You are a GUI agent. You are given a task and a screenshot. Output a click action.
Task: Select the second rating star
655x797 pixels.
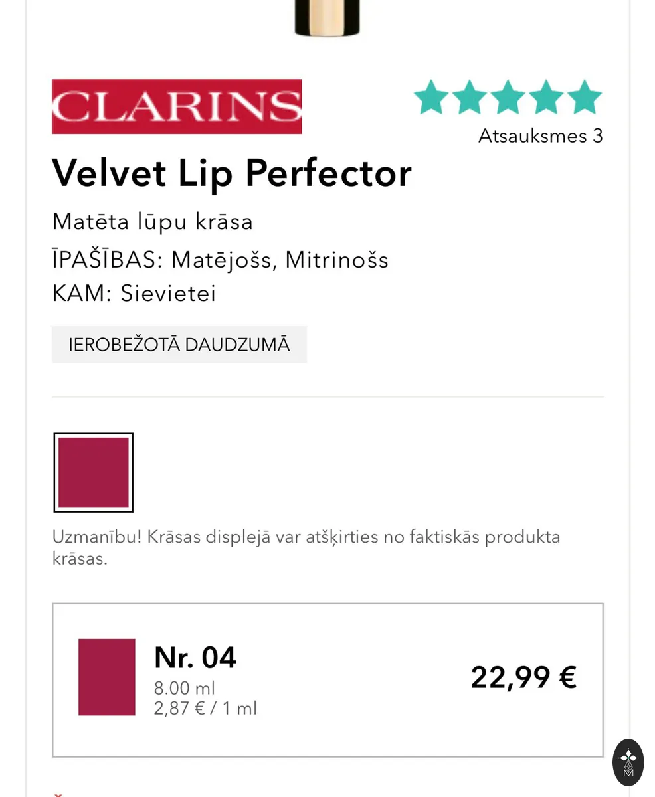470,97
